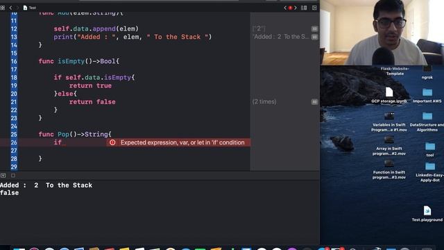Select 'Variables in Swift Program #1.mov' file
Screen dimensions: 444x250
point(389,122)
